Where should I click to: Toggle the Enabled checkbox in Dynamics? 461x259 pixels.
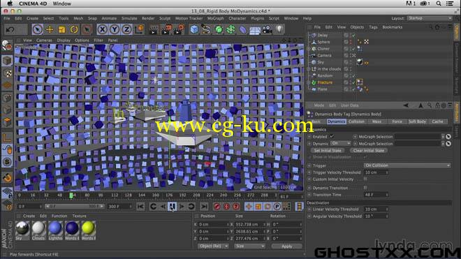tap(332, 136)
